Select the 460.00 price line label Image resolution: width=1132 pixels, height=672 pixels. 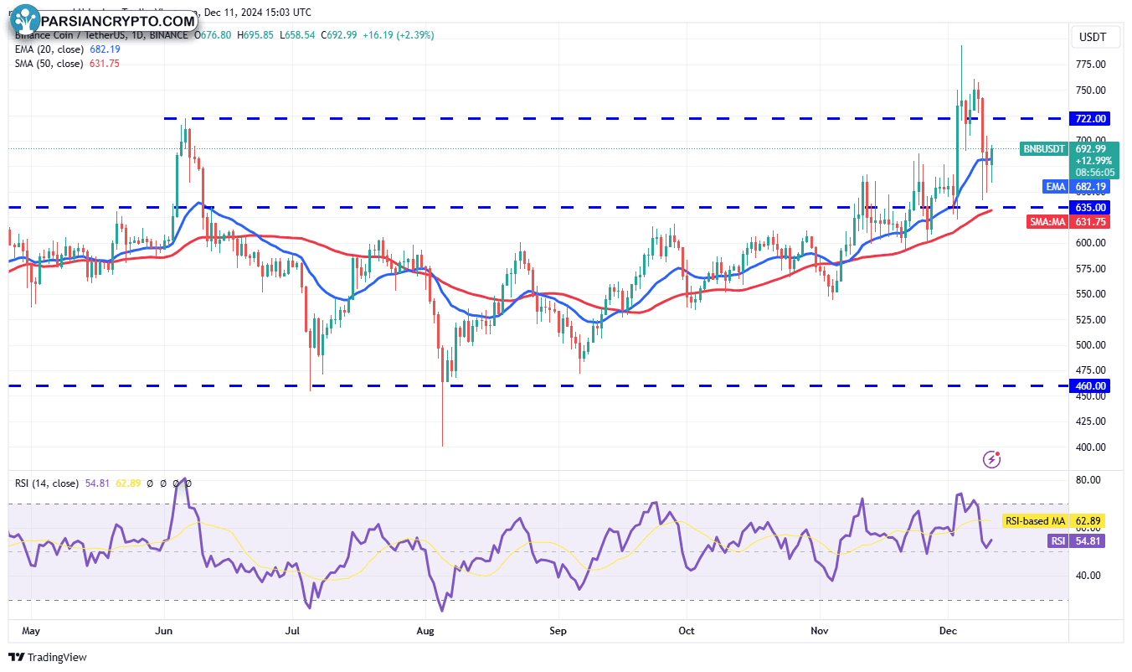pyautogui.click(x=1092, y=385)
